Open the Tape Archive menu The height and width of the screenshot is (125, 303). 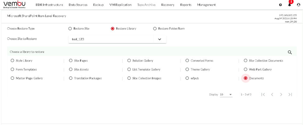(x=147, y=5)
